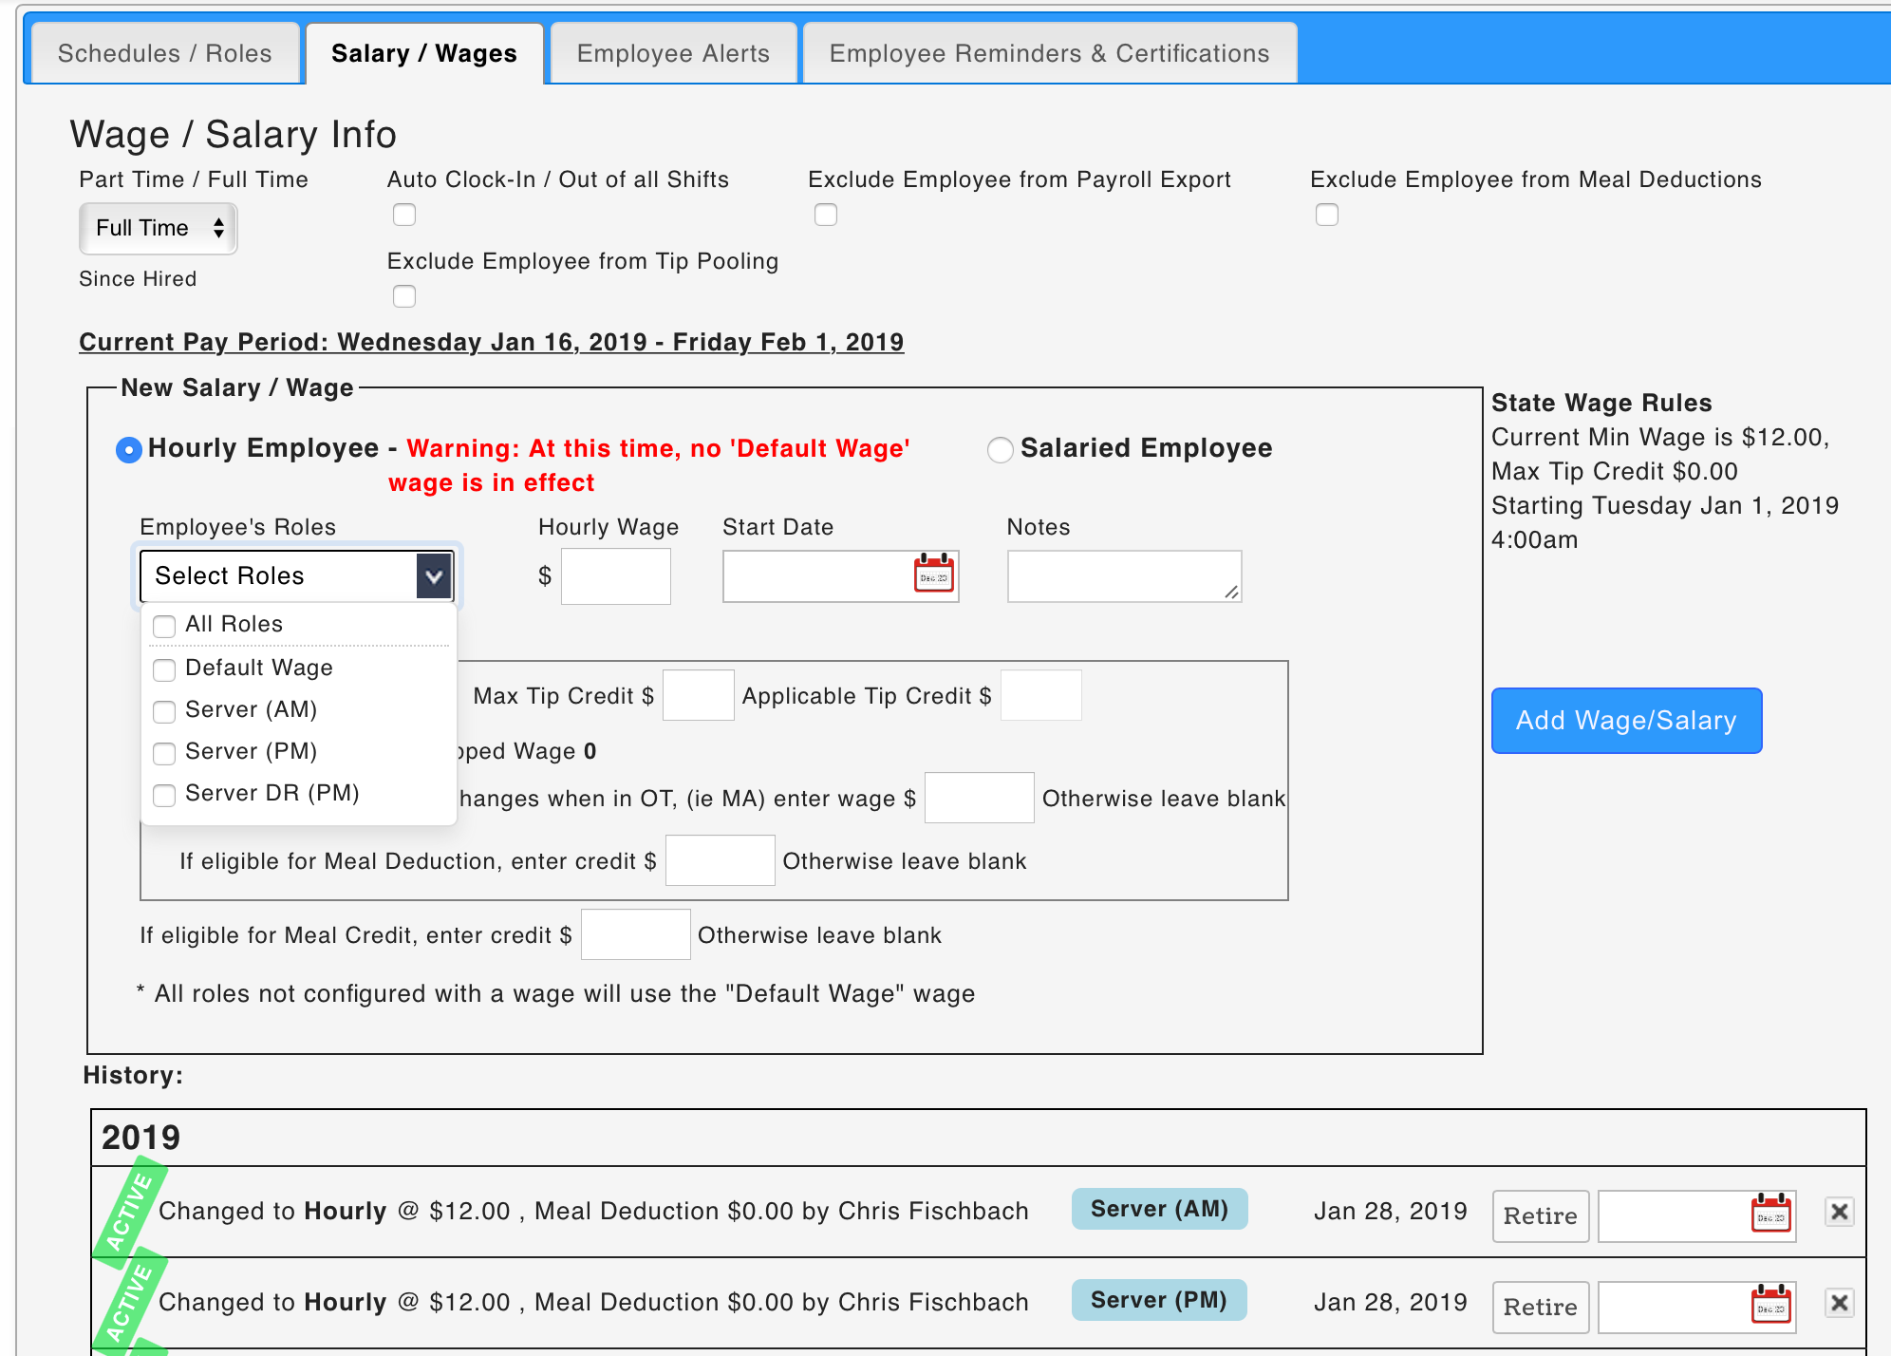Click the Server (PM) role badge

tap(1158, 1300)
